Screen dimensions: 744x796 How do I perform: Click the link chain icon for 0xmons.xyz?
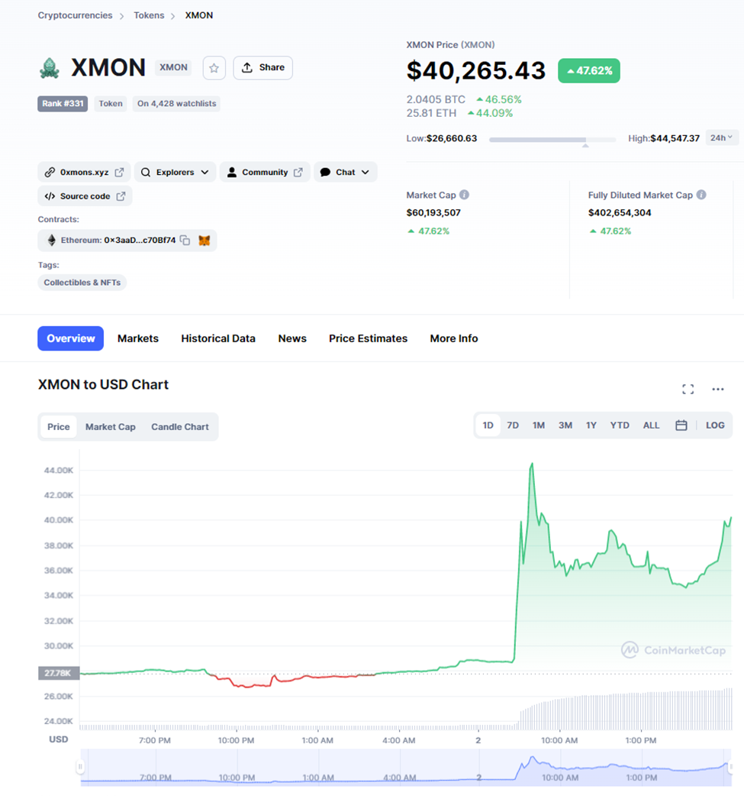pyautogui.click(x=50, y=172)
